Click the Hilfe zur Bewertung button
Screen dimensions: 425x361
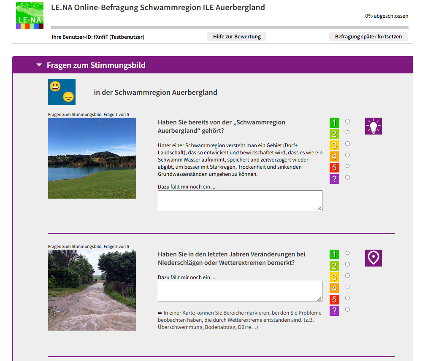(x=236, y=37)
